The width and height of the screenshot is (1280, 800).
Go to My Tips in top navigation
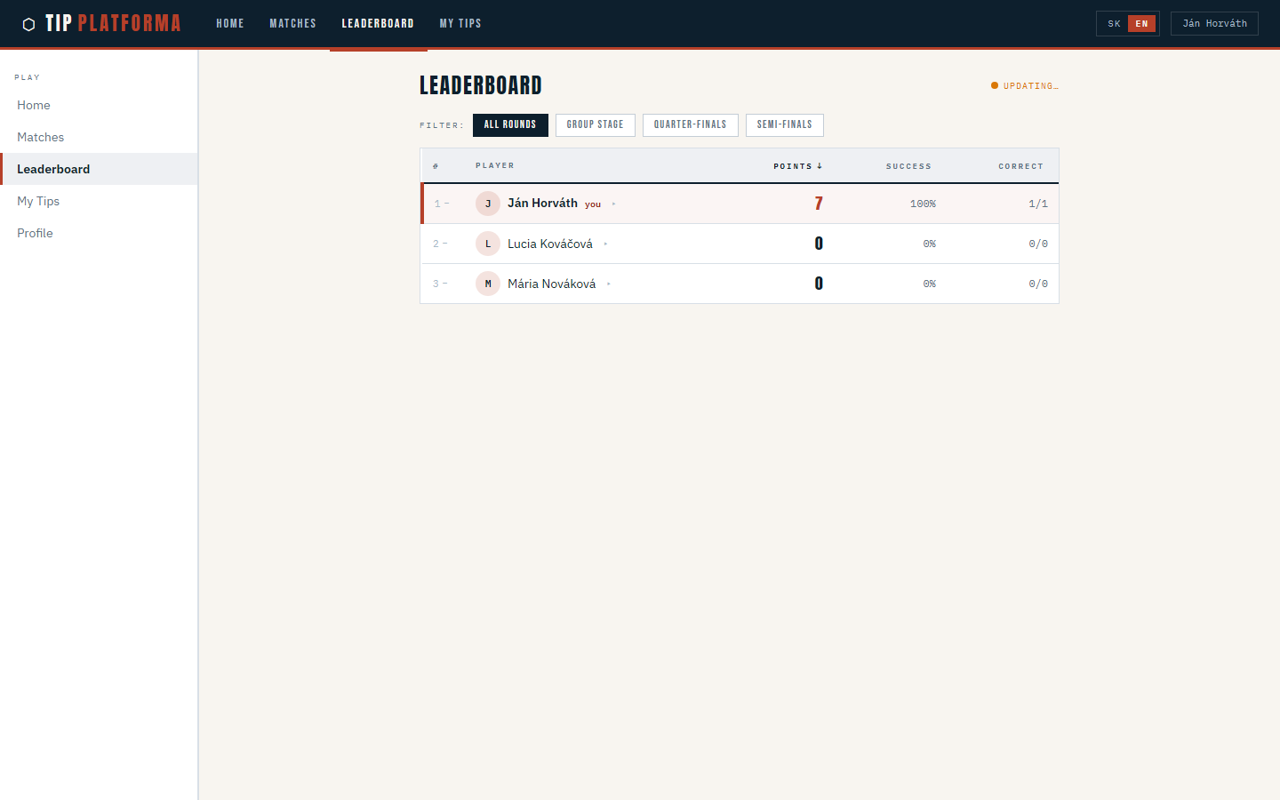click(x=460, y=24)
